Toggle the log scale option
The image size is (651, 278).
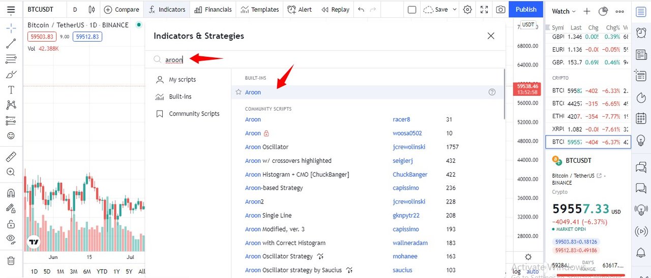coord(517,271)
